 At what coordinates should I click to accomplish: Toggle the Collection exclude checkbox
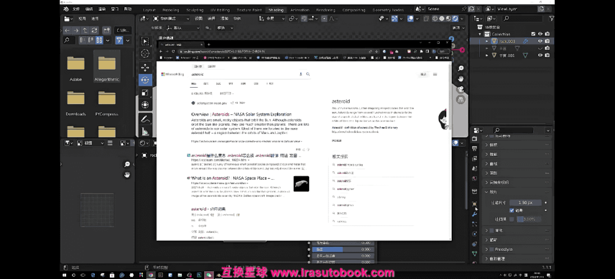point(533,34)
